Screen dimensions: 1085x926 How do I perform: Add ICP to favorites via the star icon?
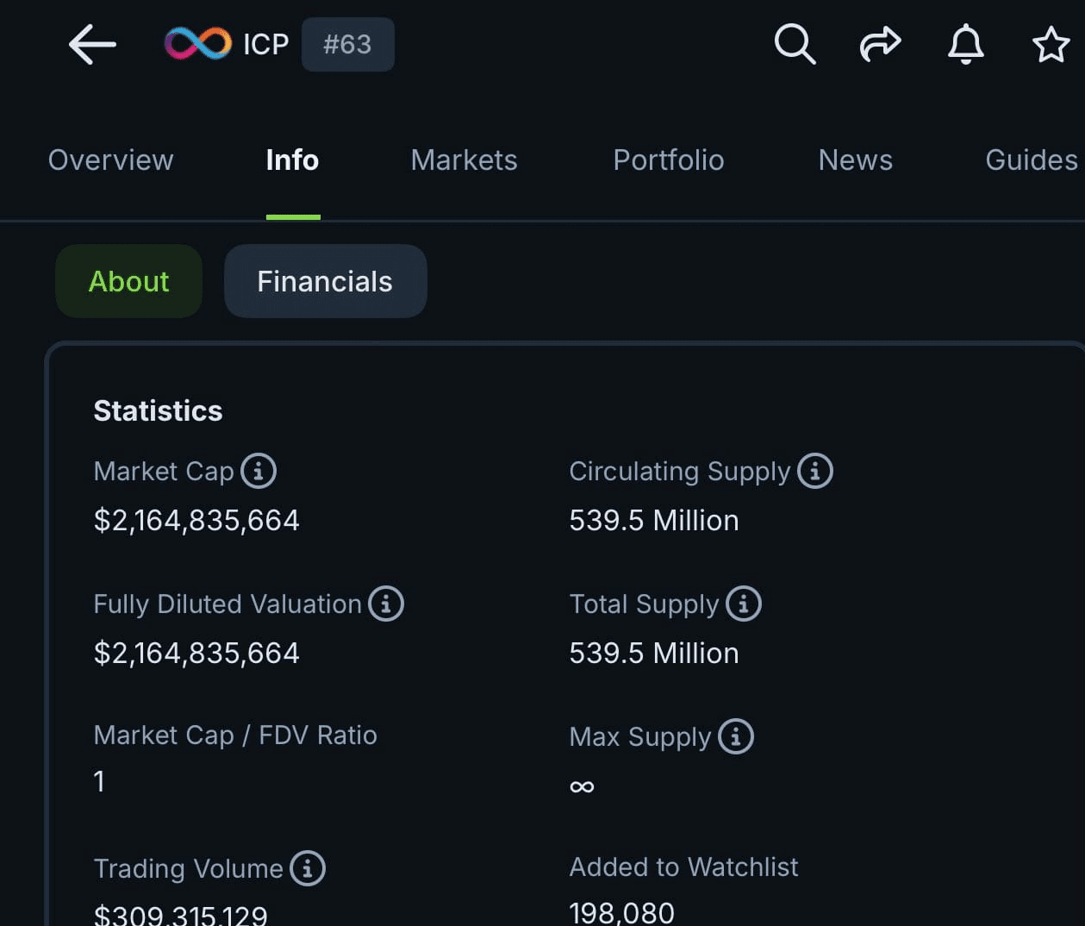coord(1051,45)
